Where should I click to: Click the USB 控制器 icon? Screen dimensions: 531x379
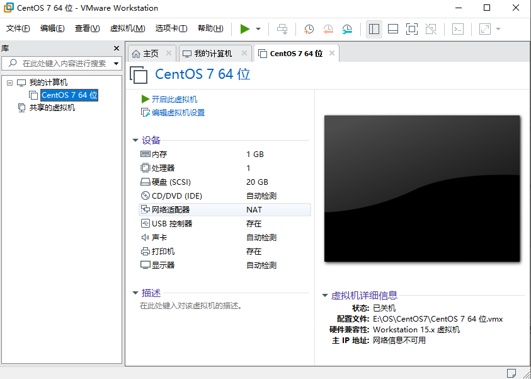tap(146, 223)
